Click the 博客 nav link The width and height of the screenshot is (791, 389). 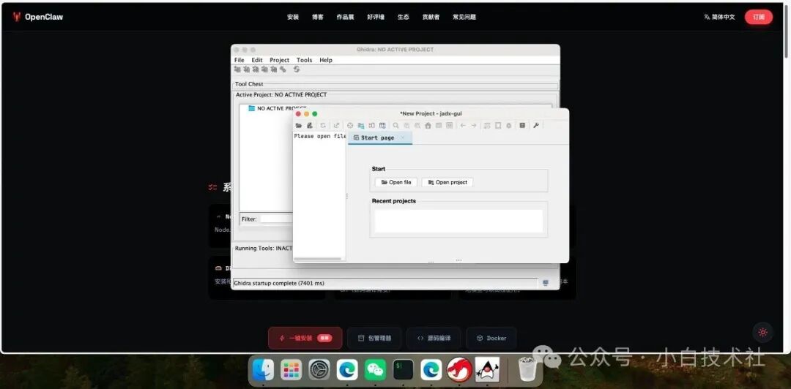tap(318, 17)
